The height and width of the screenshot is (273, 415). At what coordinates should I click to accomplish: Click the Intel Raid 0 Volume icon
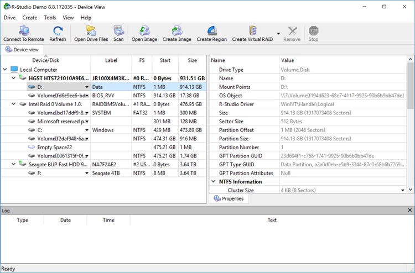click(23, 104)
